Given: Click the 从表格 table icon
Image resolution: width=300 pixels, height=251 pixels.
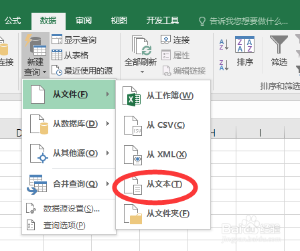Looking at the screenshot, I should click(x=57, y=55).
